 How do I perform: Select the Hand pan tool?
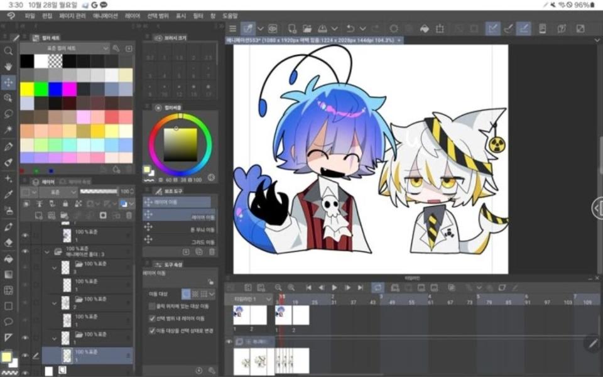click(x=8, y=67)
